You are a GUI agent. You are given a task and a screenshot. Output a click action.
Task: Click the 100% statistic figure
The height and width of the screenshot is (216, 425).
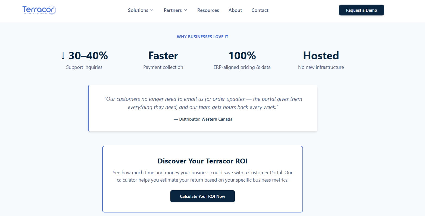242,56
